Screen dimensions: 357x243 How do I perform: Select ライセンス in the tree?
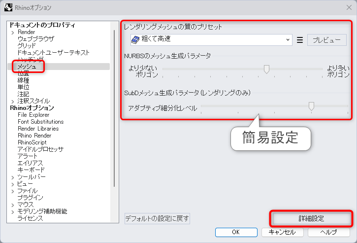30,218
